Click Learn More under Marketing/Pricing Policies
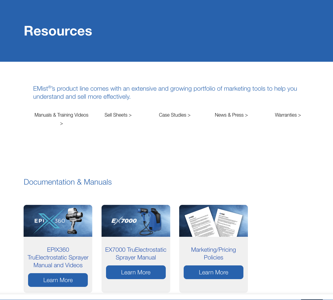333x300 pixels. click(213, 272)
